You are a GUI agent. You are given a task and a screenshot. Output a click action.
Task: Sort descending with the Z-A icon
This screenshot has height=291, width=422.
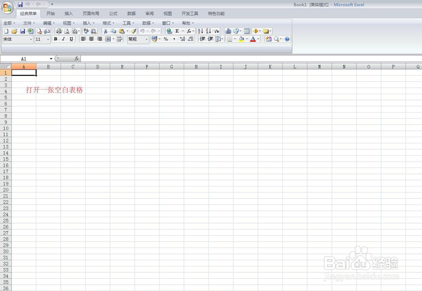208,31
